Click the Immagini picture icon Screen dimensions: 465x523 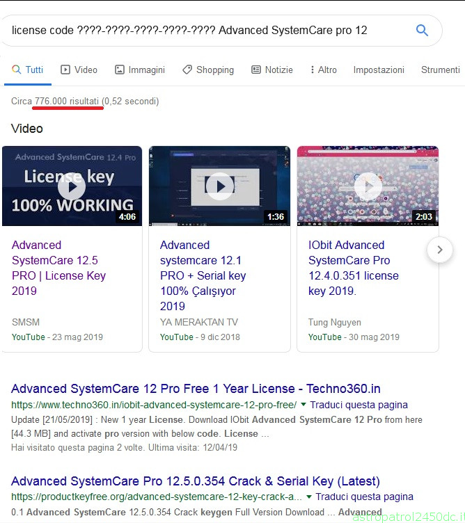120,70
